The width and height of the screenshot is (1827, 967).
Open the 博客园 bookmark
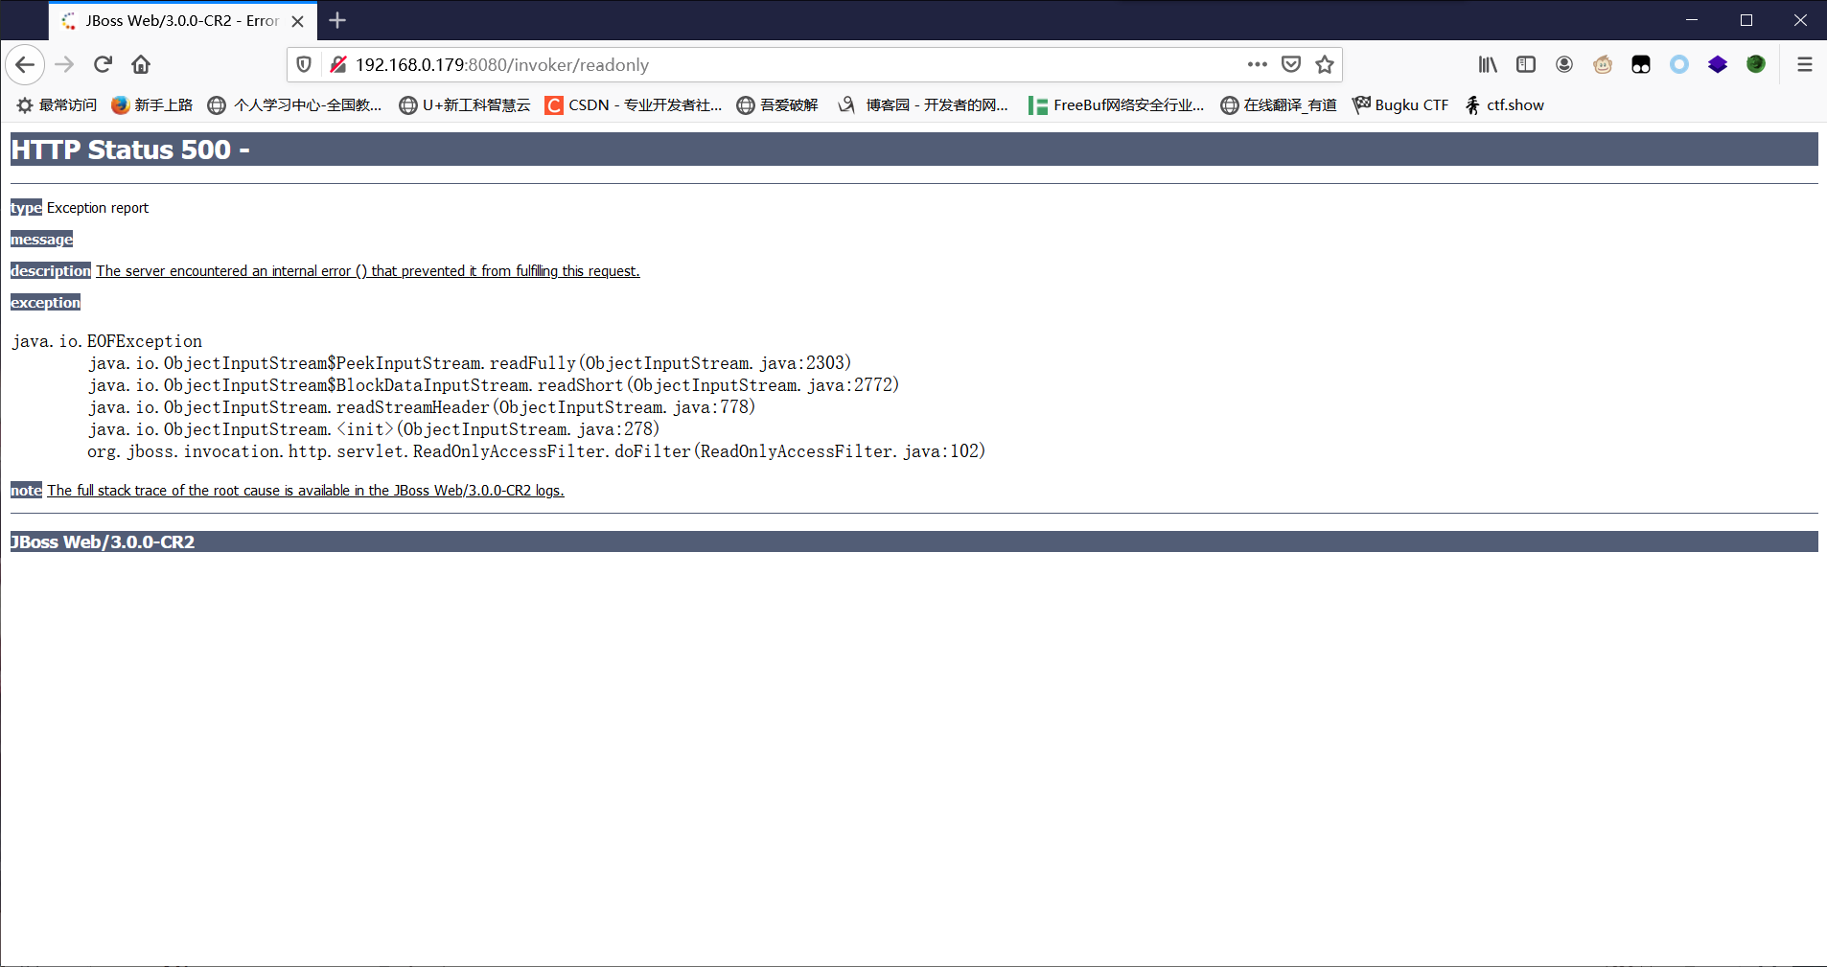pos(923,105)
